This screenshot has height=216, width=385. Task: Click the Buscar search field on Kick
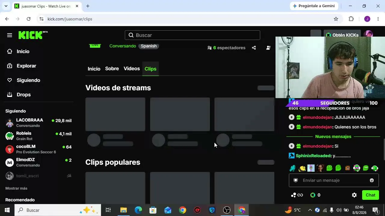point(192,35)
